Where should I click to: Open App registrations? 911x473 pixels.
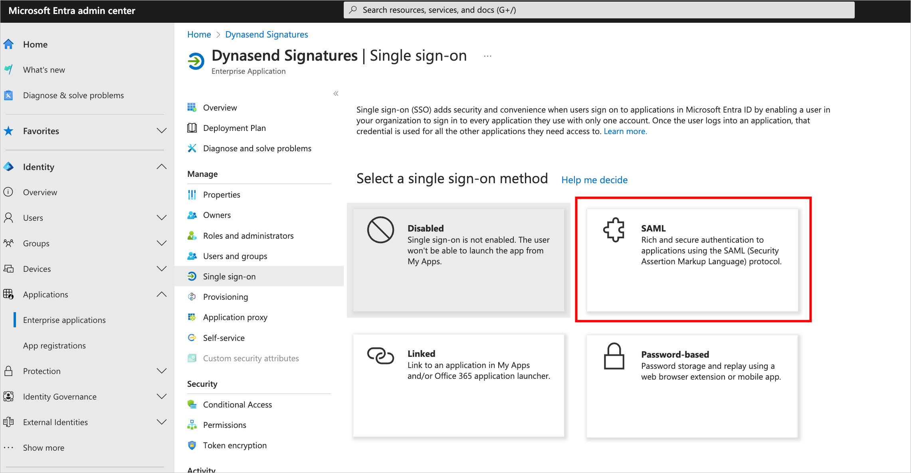54,345
